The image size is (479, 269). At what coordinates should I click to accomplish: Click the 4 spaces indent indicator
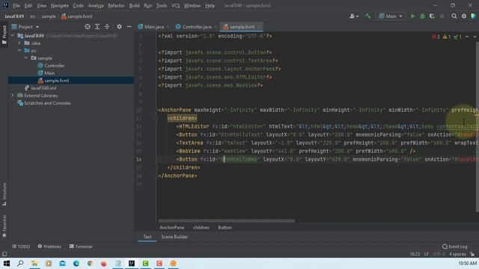pyautogui.click(x=457, y=254)
